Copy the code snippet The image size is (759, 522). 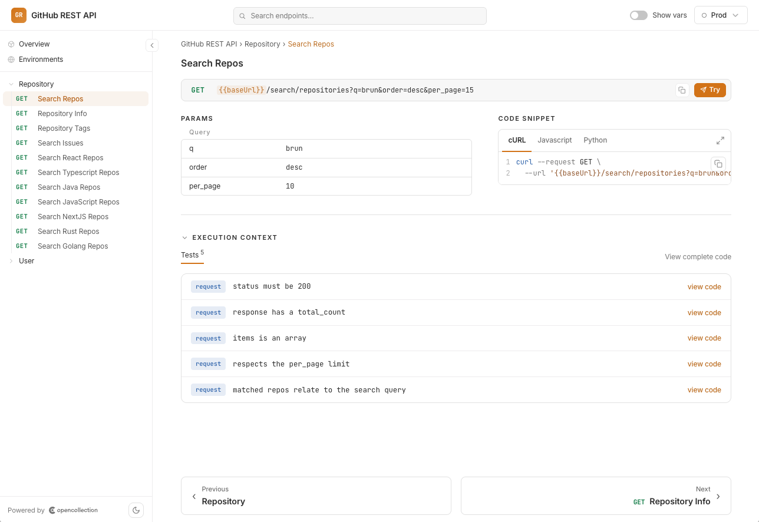[718, 164]
